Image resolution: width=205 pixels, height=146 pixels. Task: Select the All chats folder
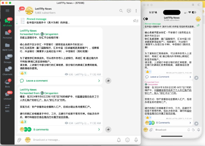tap(7, 22)
